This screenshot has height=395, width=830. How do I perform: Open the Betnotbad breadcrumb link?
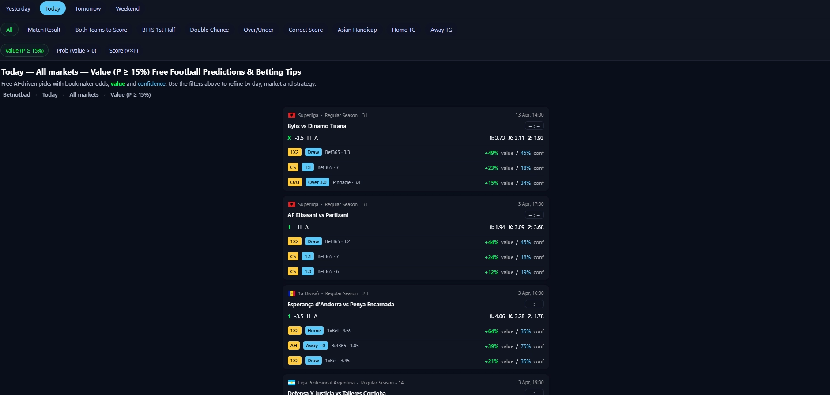tap(17, 95)
